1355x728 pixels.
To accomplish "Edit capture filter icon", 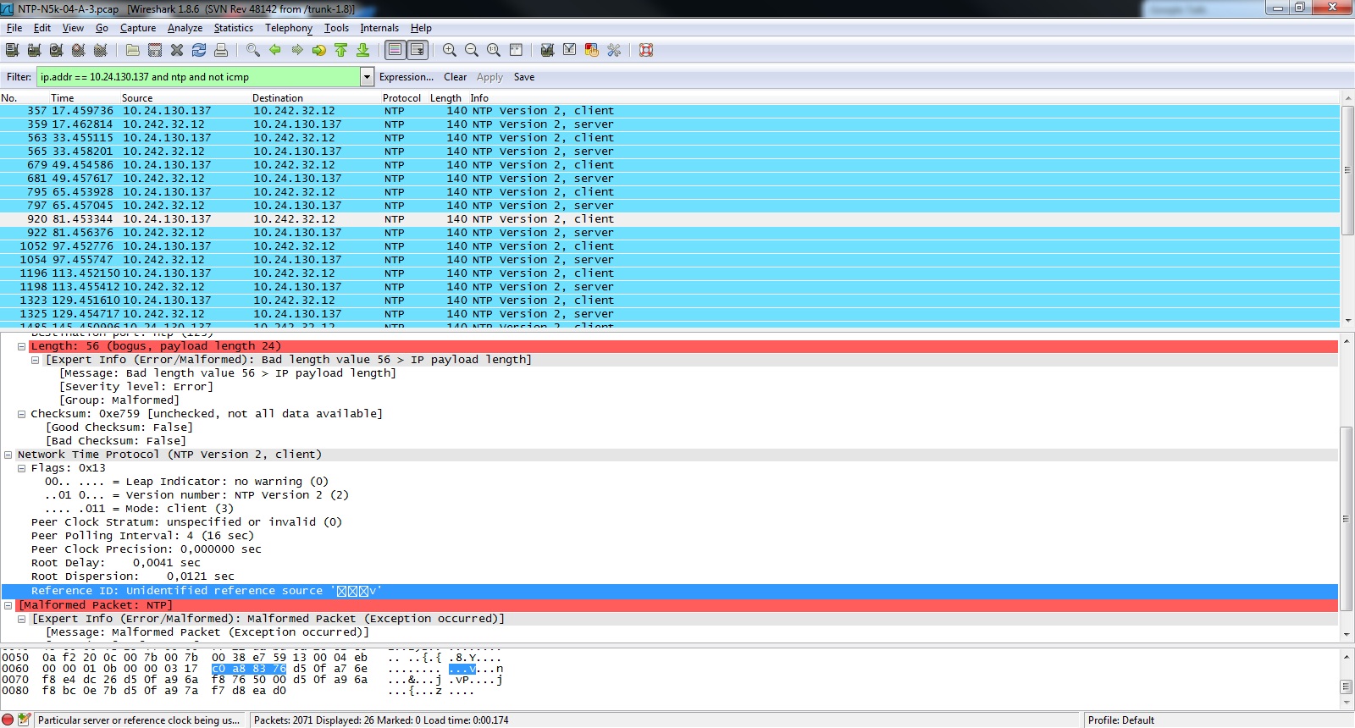I will point(548,50).
